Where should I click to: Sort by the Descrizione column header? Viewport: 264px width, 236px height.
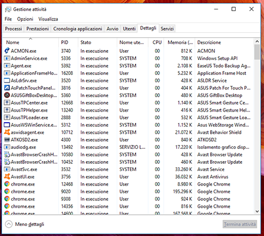(224, 42)
